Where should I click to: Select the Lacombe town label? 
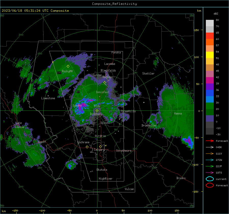[x=110, y=64]
